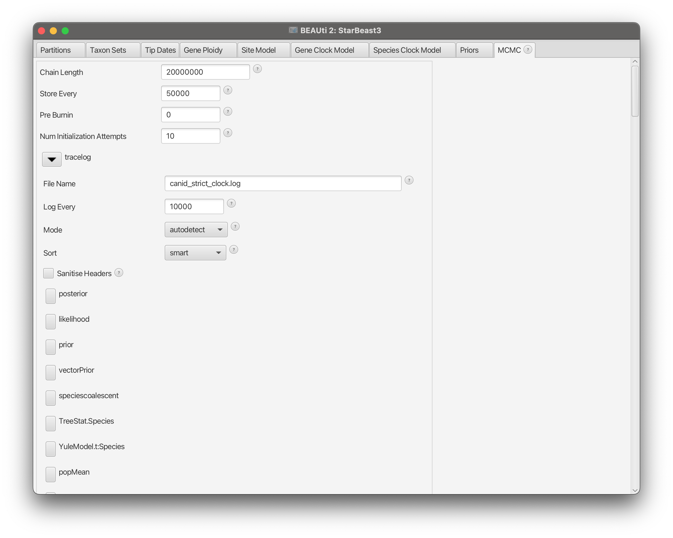Open the Mode autodetect dropdown
Viewport: 673px width, 538px height.
click(x=196, y=230)
